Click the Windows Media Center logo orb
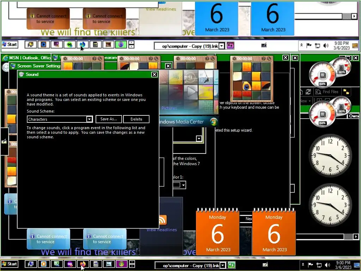The image size is (361, 271). (x=213, y=121)
